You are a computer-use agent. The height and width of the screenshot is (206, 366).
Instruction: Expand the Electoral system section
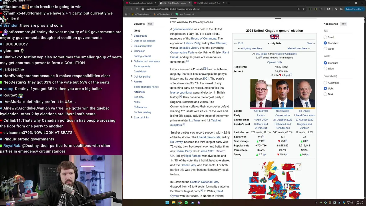(132, 46)
